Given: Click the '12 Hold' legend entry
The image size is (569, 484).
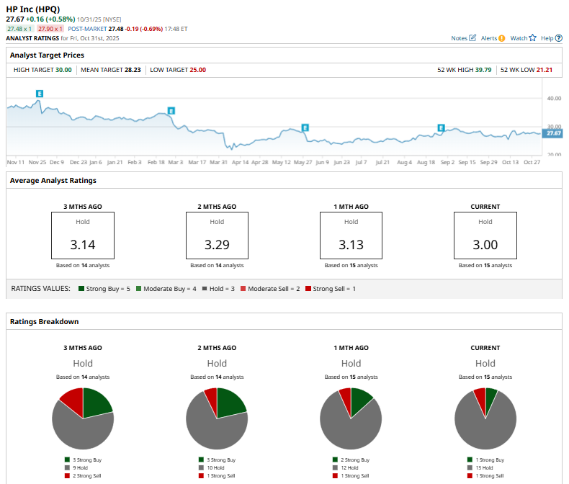Looking at the screenshot, I should click(346, 467).
